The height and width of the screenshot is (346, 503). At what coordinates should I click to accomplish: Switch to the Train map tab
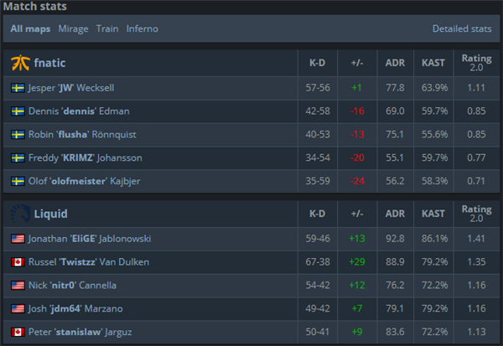107,28
